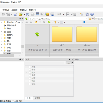Viewport: 103px width, 103px height.
Task: Click the scanner acquire icon
Action: click(37, 14)
